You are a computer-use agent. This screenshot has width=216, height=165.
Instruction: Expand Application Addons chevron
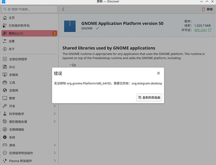click(x=55, y=153)
